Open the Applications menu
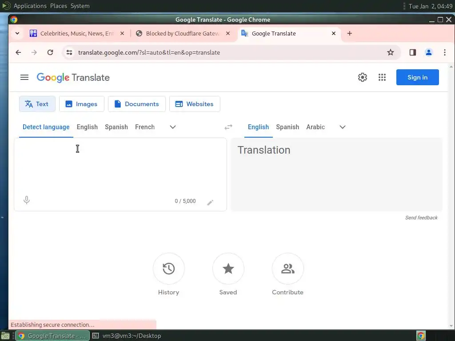The height and width of the screenshot is (341, 455). [x=30, y=6]
